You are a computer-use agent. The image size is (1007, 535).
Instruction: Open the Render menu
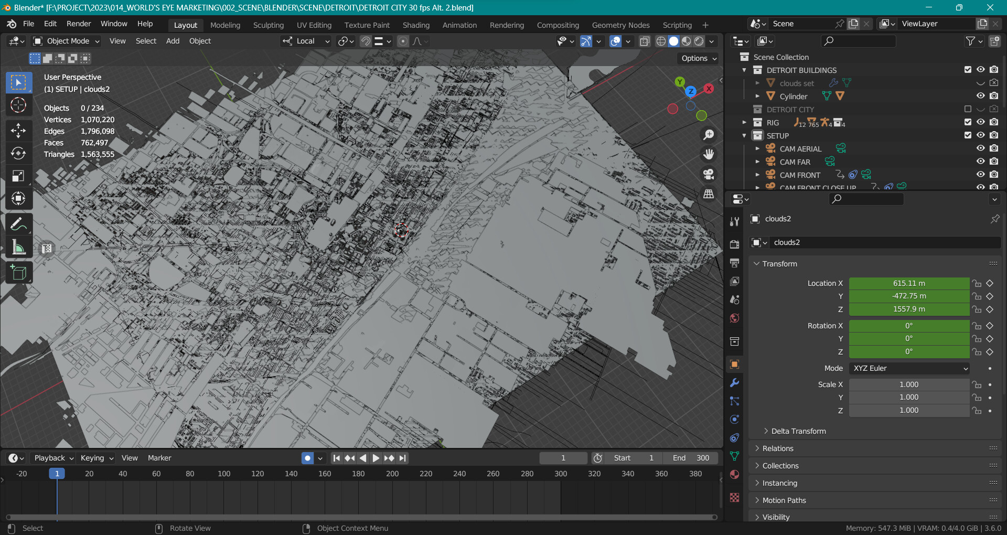pyautogui.click(x=79, y=24)
